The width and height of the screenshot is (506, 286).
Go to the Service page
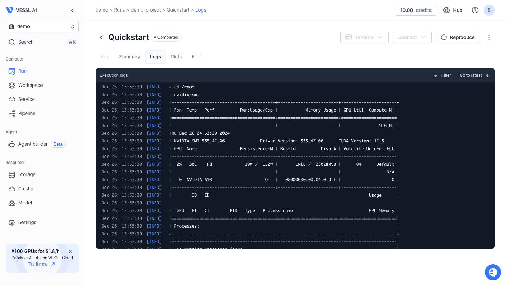(x=26, y=99)
